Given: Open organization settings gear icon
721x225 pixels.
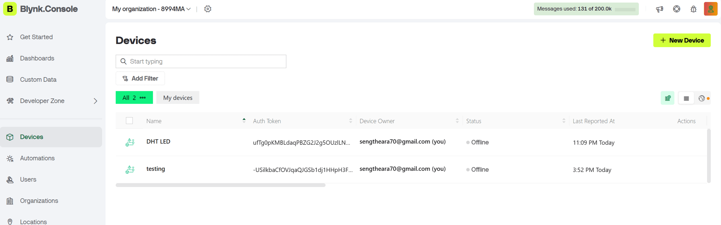Looking at the screenshot, I should click(x=208, y=9).
